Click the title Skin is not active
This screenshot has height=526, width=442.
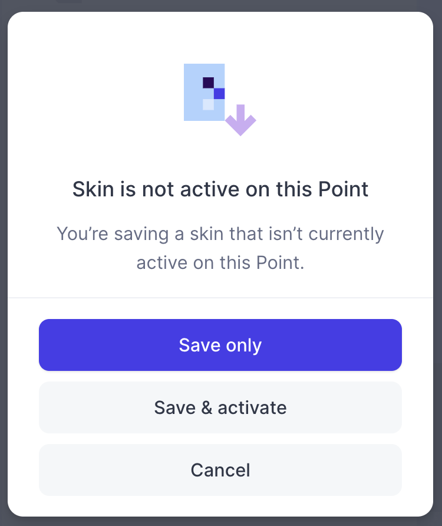point(220,189)
